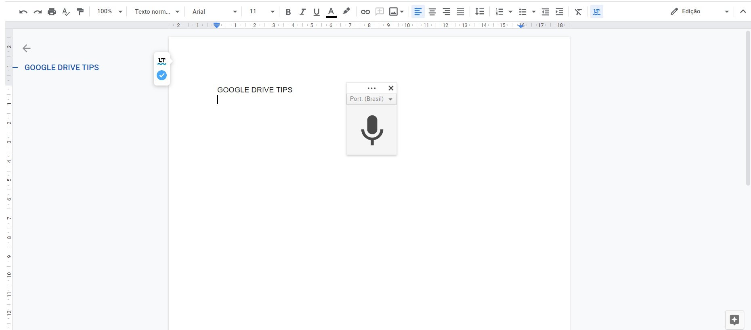Click the LanguageTool LT logo widget
This screenshot has width=751, height=330.
162,61
